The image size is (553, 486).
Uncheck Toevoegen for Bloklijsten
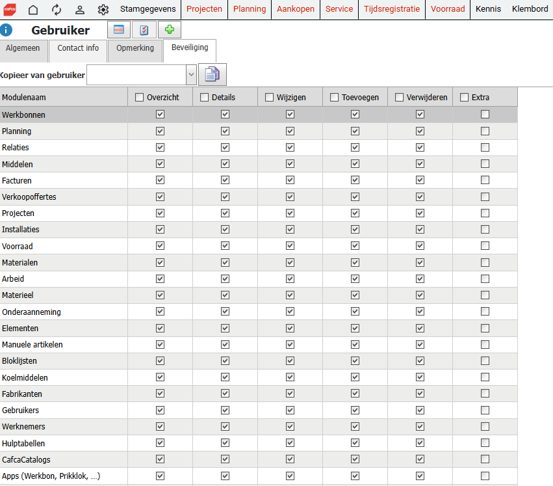click(355, 361)
